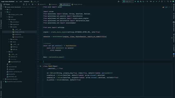Switch to the charge_point.py editor tab
This screenshot has height=98, width=175.
coord(78,4)
